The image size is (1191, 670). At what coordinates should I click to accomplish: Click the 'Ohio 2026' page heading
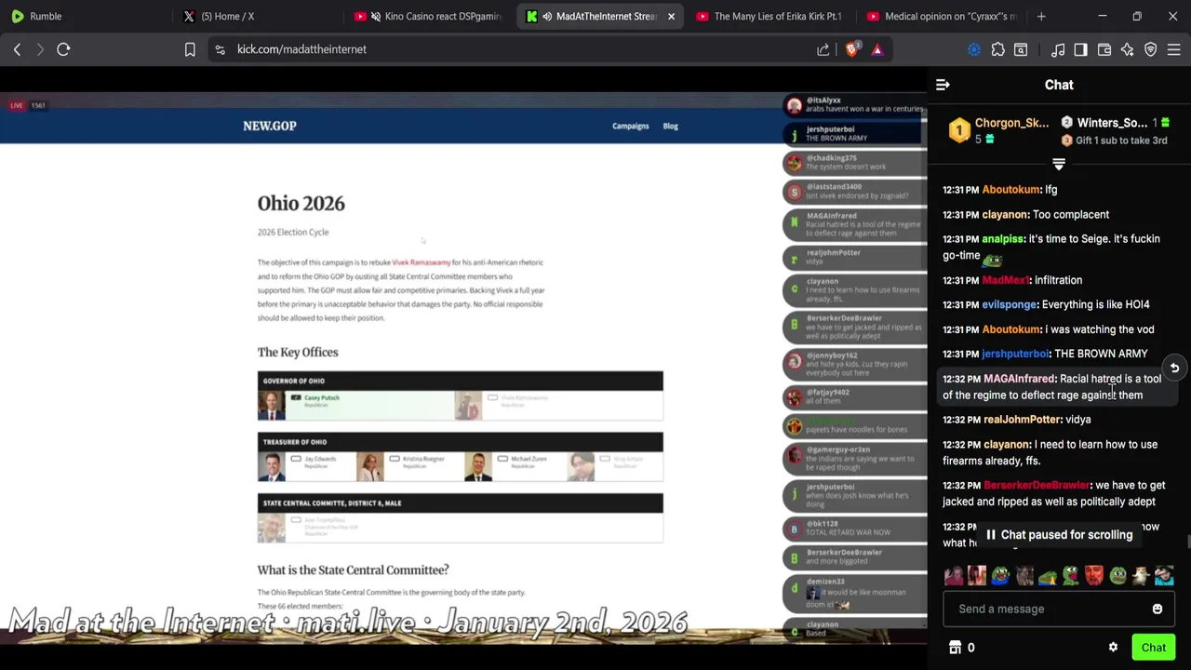coord(301,204)
